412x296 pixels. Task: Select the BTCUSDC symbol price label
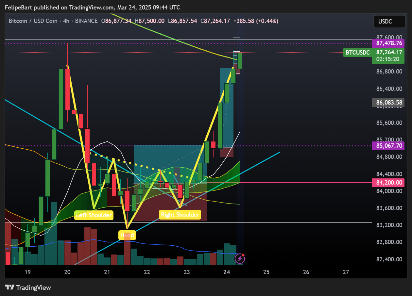pyautogui.click(x=357, y=52)
